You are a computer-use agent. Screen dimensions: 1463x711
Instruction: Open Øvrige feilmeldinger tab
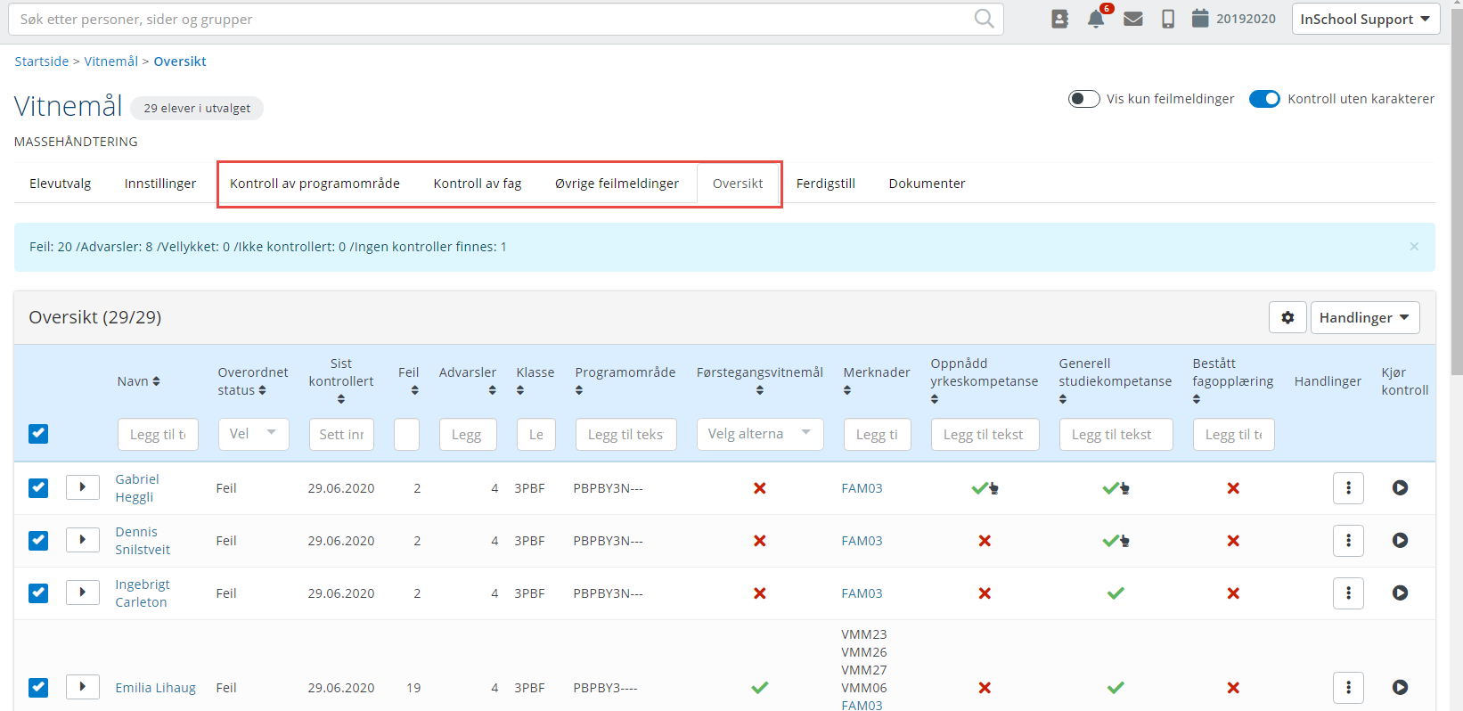[617, 184]
